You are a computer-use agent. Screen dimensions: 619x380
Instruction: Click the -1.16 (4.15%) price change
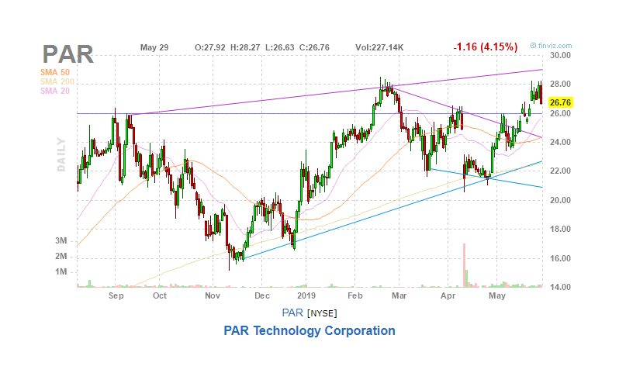[485, 47]
